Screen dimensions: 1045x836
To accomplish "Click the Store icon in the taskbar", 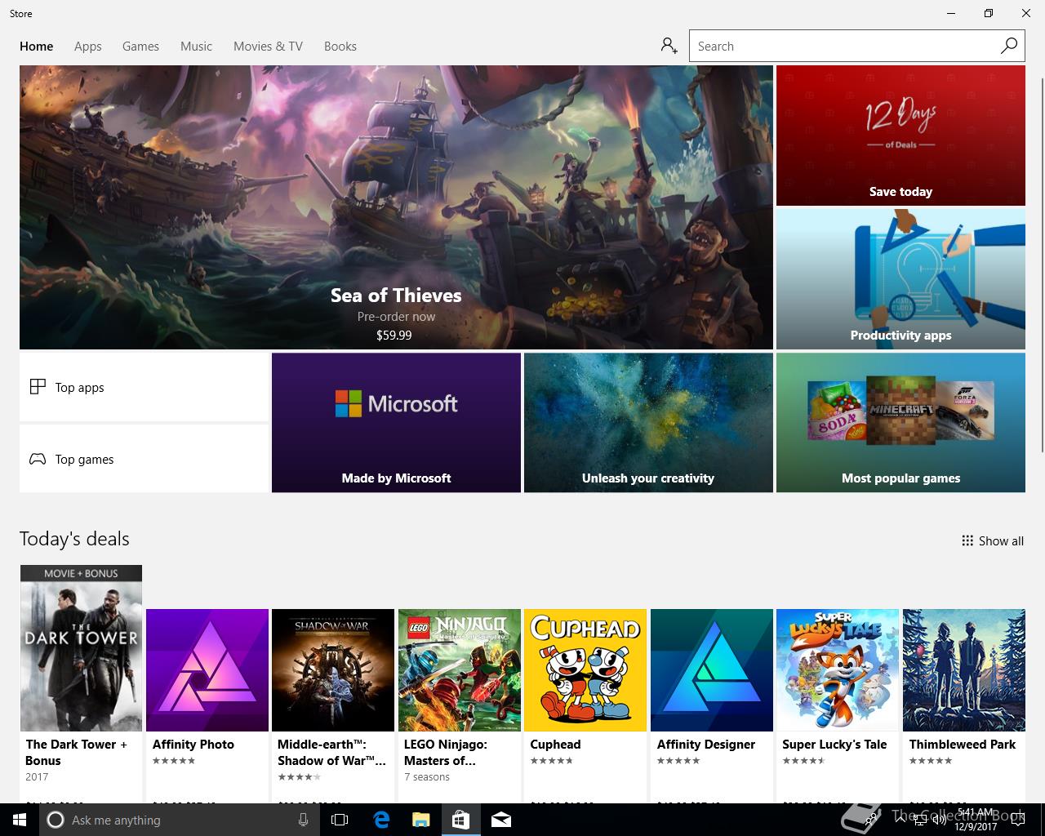I will click(460, 820).
